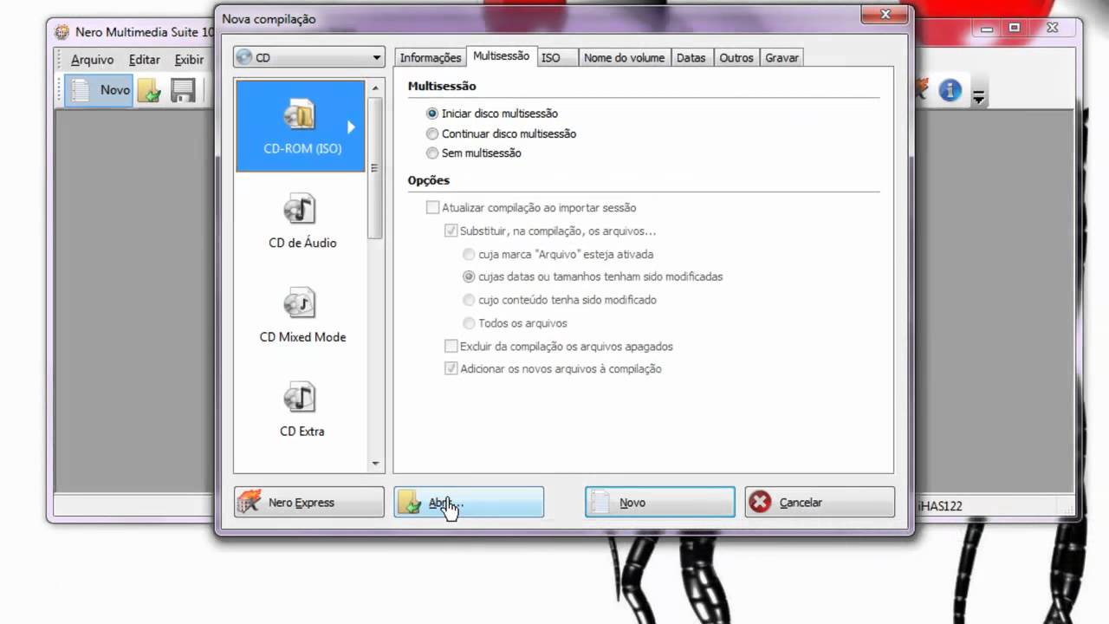Open the CD disc type dropdown
This screenshot has height=624, width=1109.
(308, 58)
